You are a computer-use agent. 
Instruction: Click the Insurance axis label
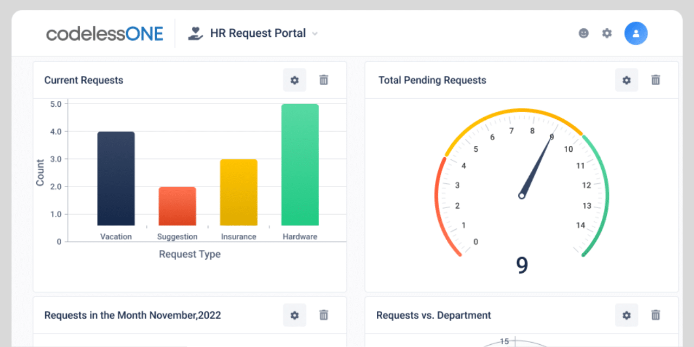pos(239,236)
